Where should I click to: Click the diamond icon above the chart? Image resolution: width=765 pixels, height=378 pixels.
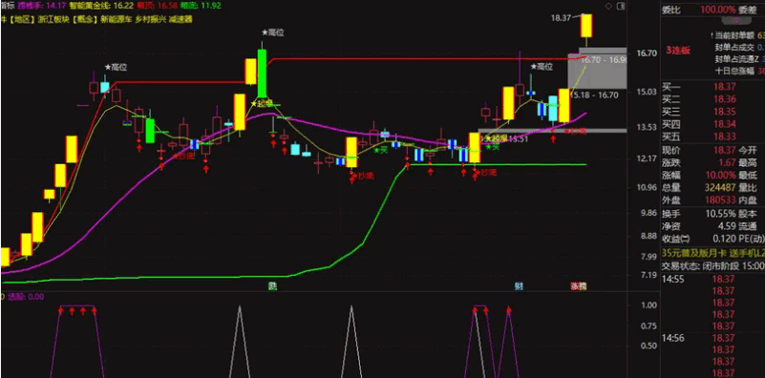608,7
